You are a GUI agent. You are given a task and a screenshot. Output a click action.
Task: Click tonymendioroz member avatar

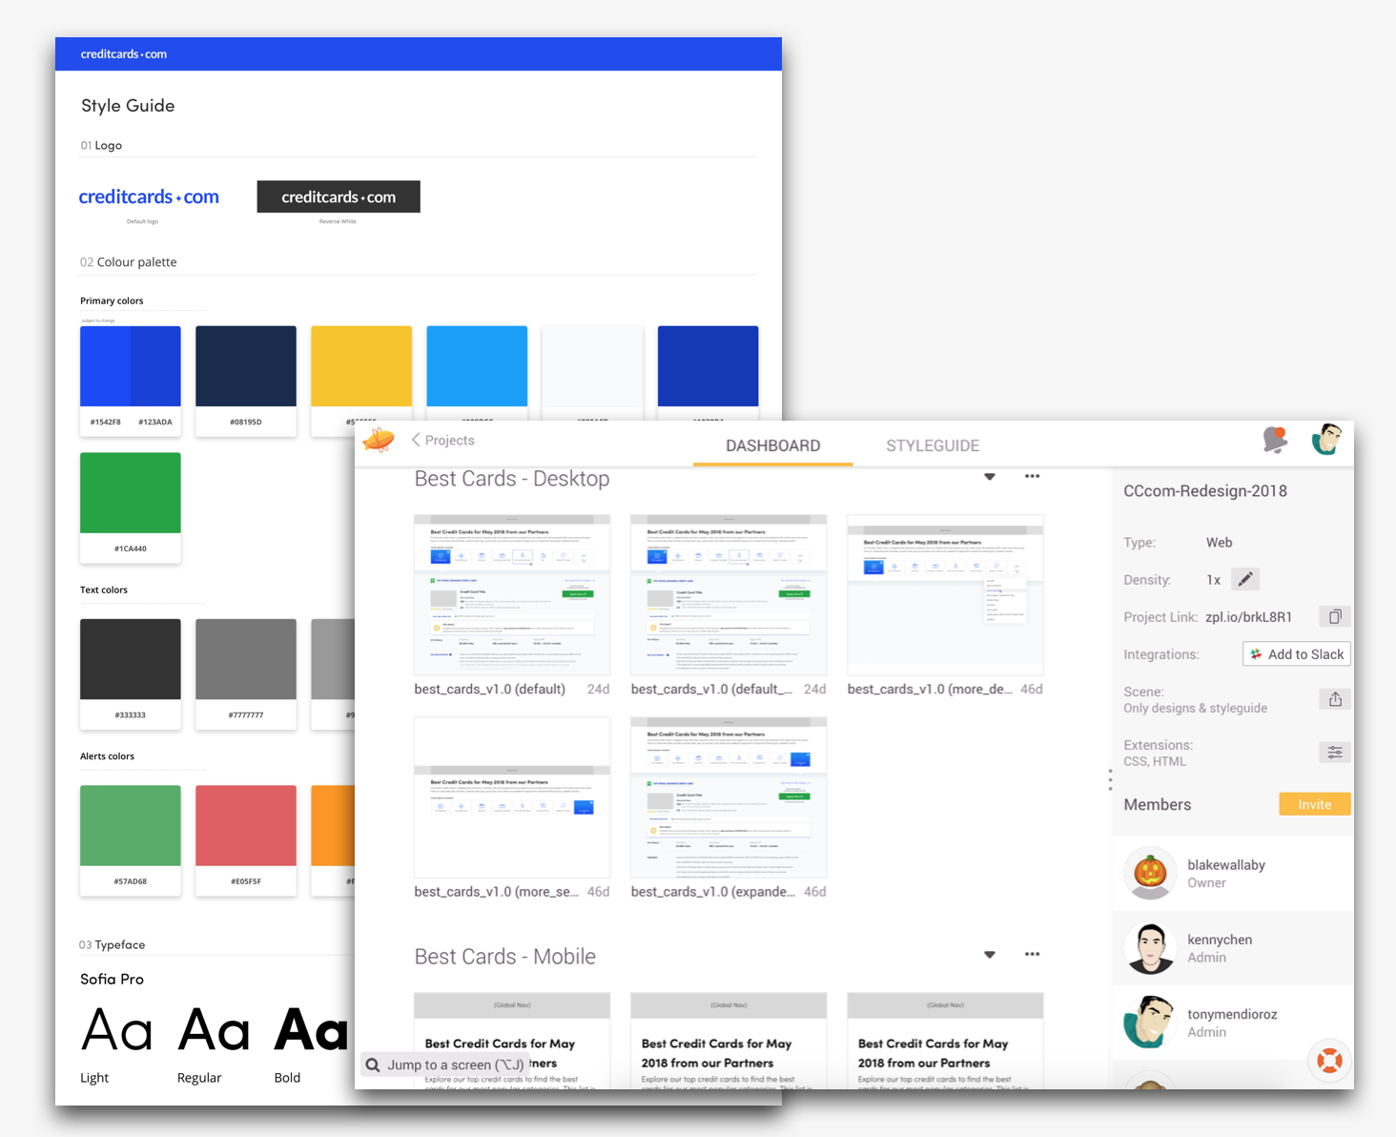click(1150, 1022)
